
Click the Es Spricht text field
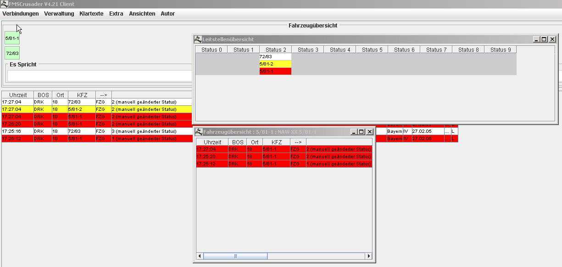tap(99, 76)
